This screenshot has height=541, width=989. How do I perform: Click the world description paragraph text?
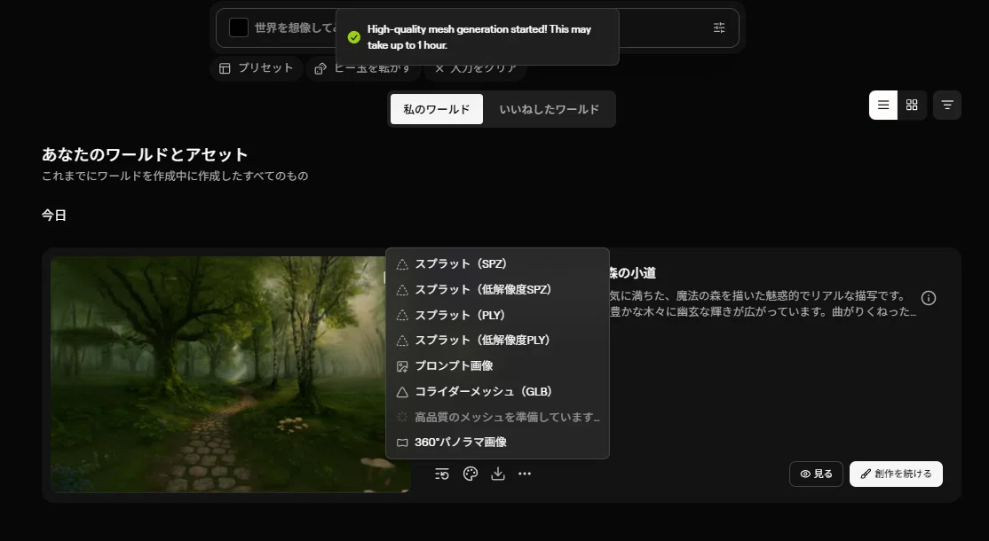(x=762, y=303)
